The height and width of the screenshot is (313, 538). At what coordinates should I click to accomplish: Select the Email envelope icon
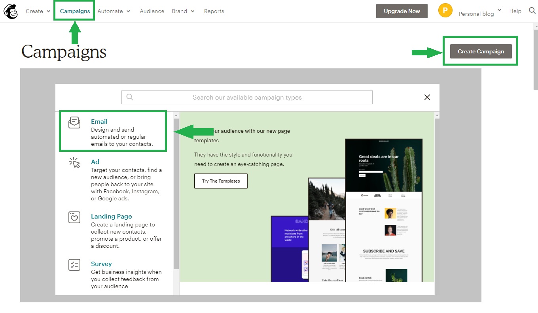74,123
